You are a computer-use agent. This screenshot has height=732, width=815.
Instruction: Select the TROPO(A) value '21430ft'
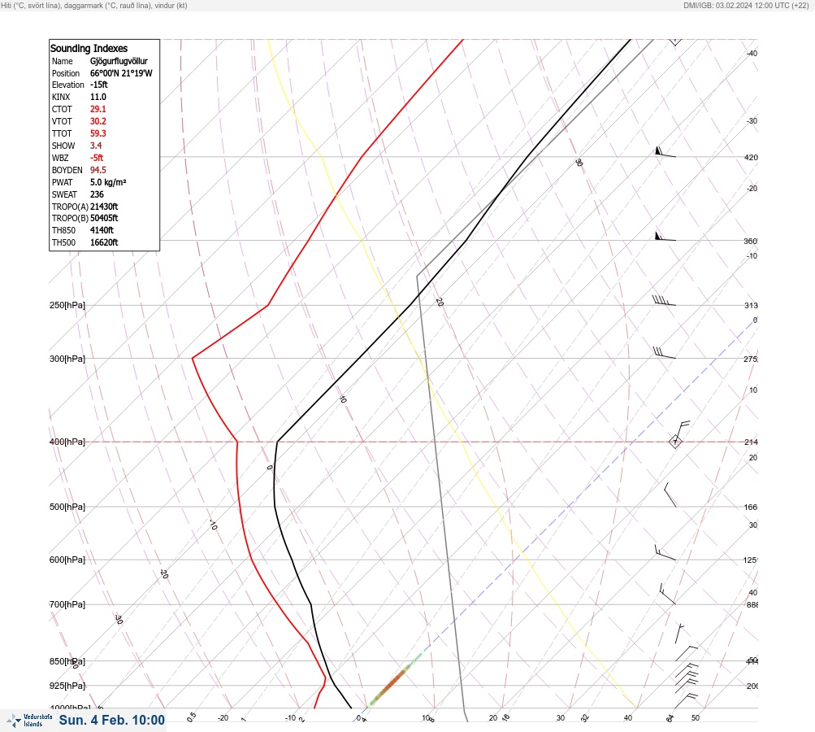tap(104, 207)
